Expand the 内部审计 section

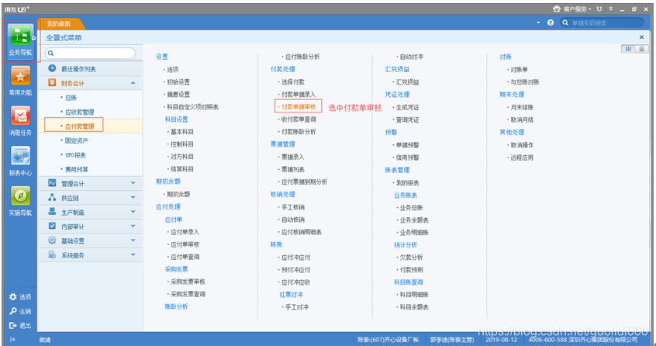[133, 227]
